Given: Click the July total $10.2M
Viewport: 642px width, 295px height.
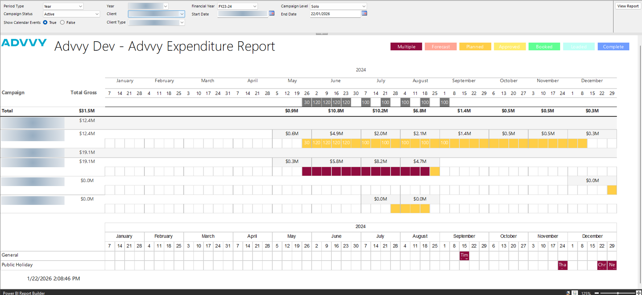Looking at the screenshot, I should coord(380,111).
